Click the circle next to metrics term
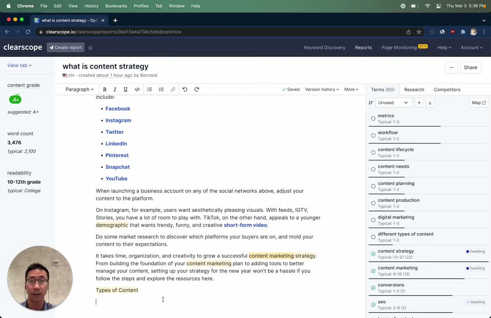Image resolution: width=491 pixels, height=318 pixels. point(373,118)
